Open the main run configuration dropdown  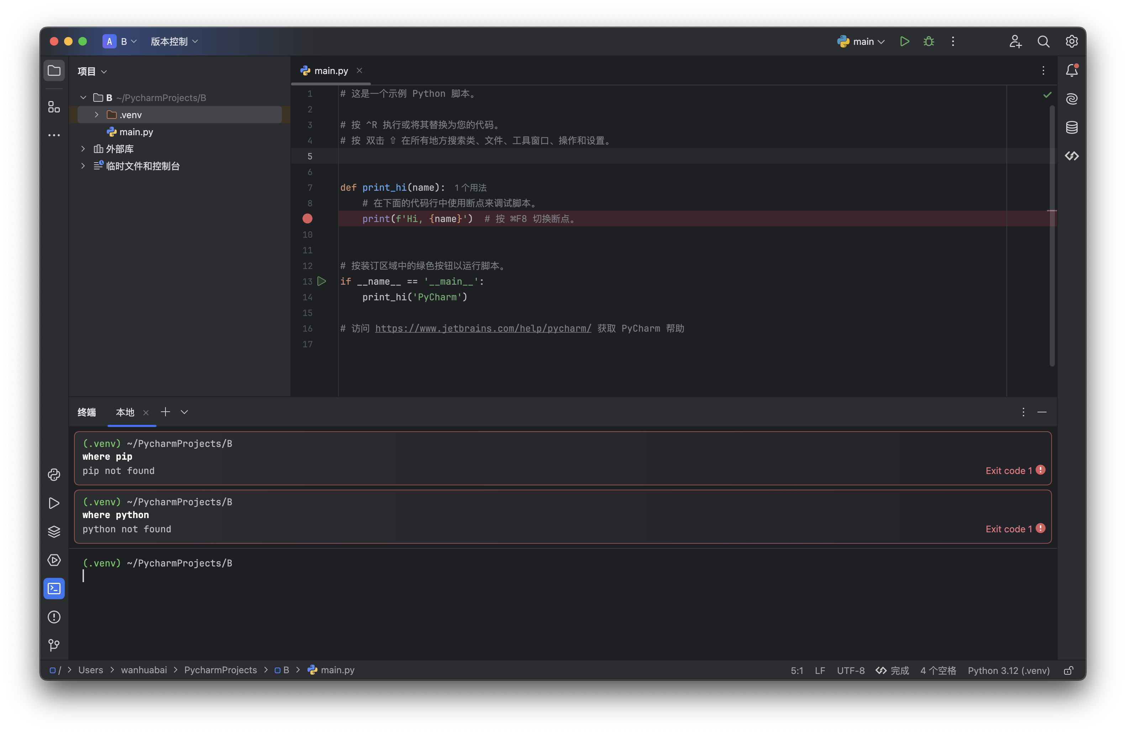point(861,42)
